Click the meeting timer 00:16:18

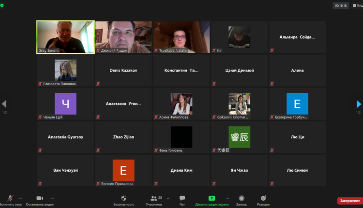pyautogui.click(x=341, y=5)
